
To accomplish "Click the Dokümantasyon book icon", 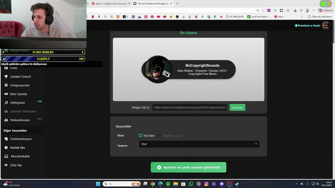I will (6, 139).
